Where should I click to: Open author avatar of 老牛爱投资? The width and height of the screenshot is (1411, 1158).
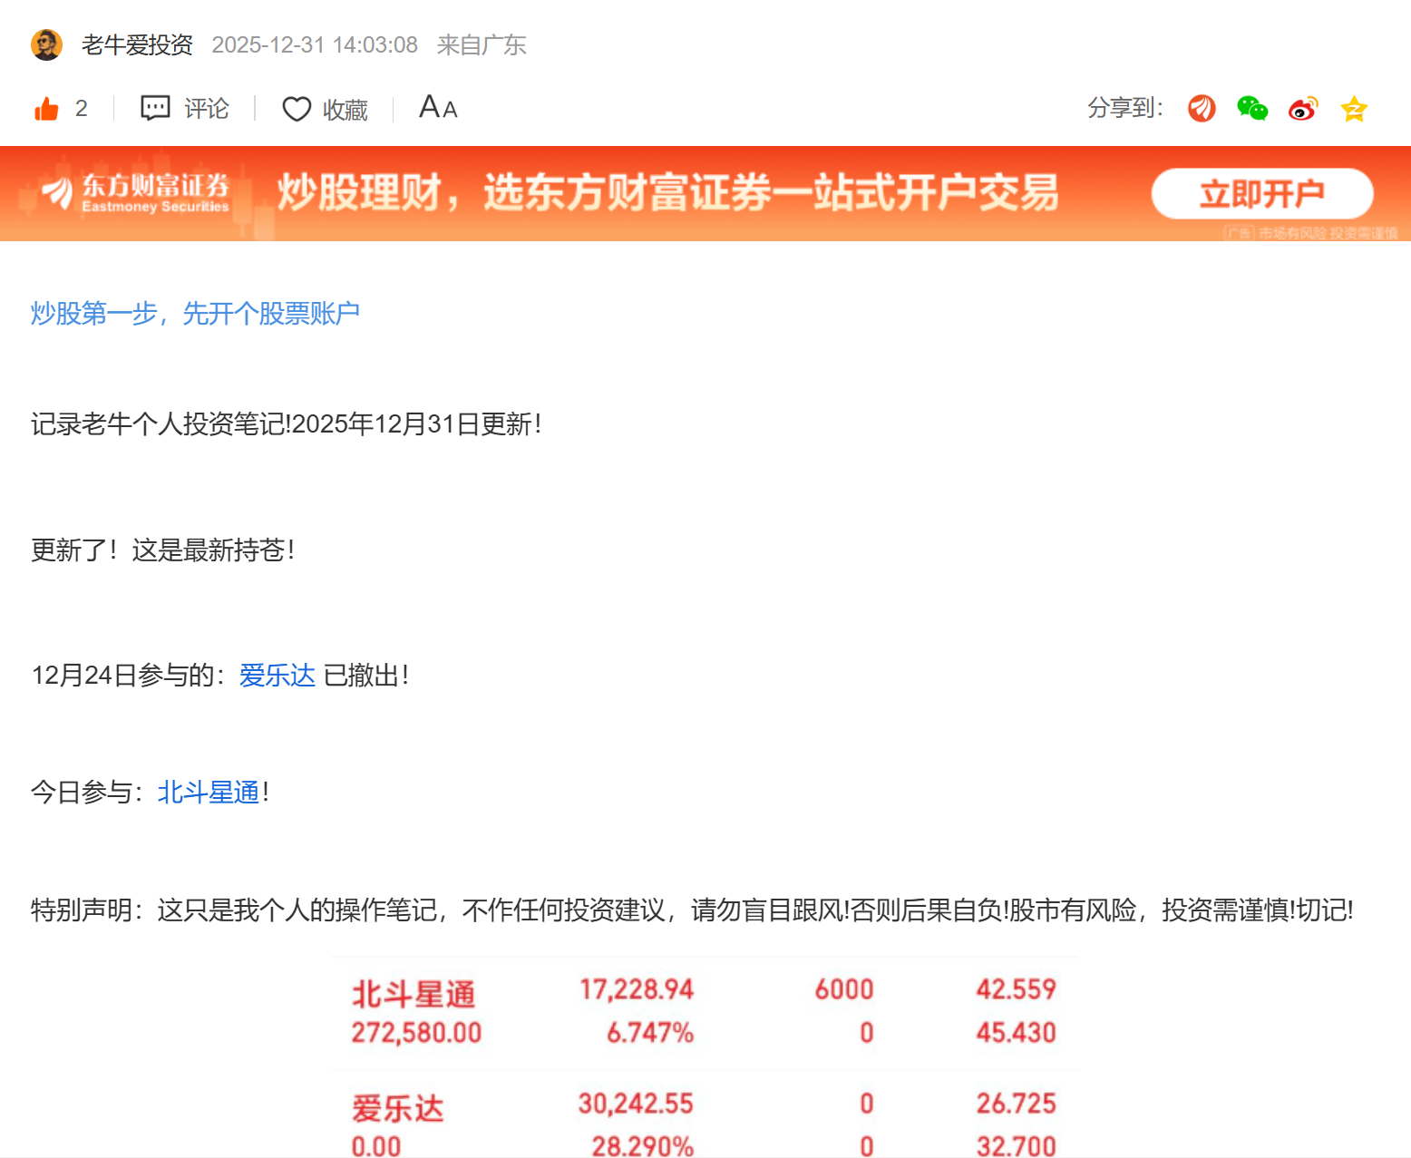pyautogui.click(x=46, y=44)
